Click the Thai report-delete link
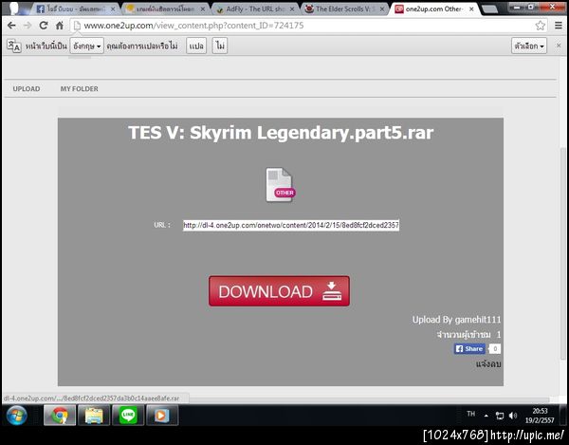Image resolution: width=569 pixels, height=445 pixels. 488,363
